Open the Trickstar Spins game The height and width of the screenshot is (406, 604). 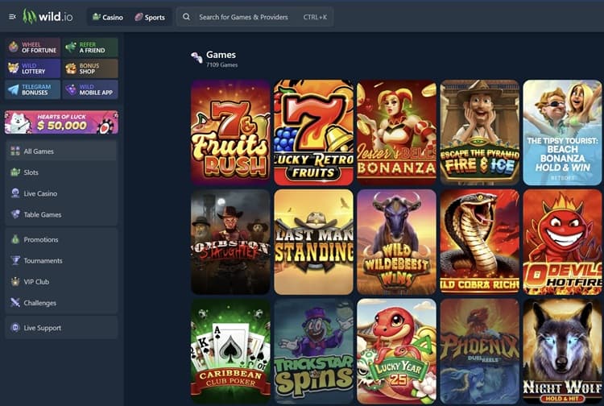tap(313, 351)
